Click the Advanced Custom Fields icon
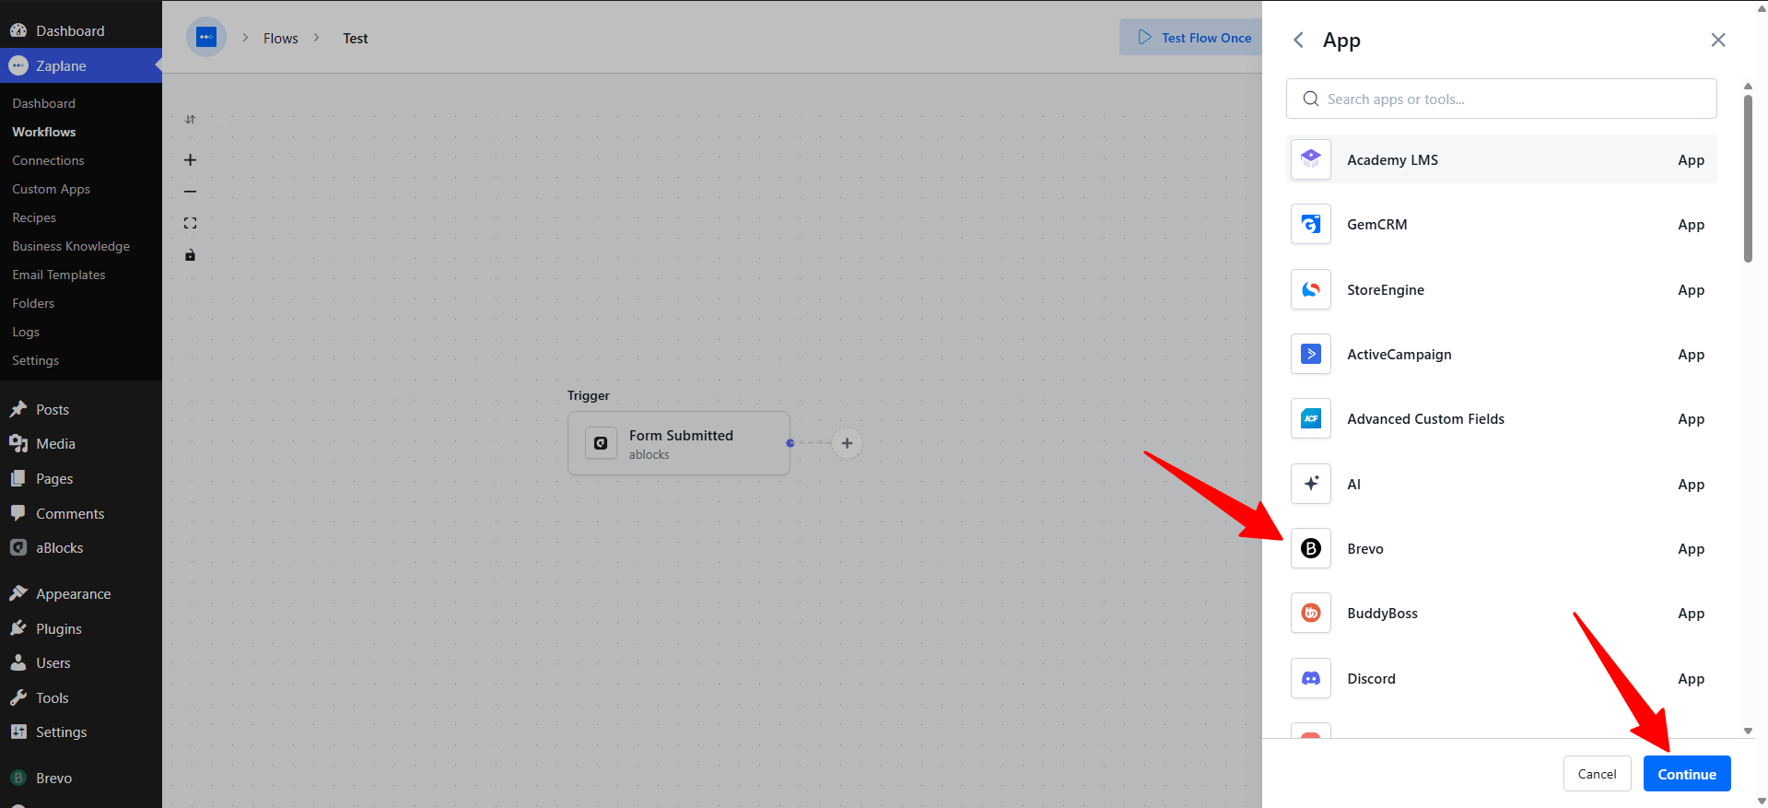1768x808 pixels. 1311,418
